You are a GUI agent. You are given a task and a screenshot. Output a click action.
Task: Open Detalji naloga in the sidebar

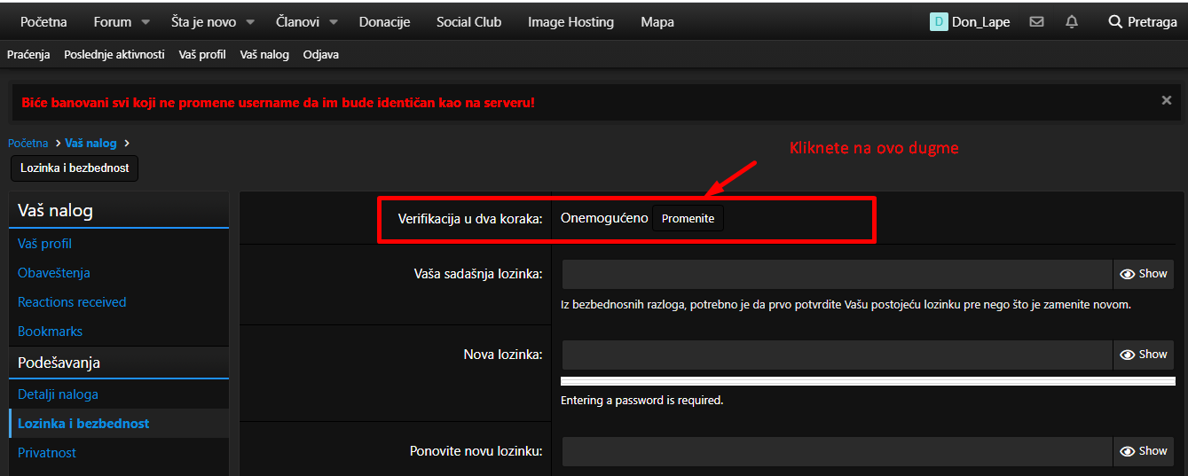[x=58, y=394]
